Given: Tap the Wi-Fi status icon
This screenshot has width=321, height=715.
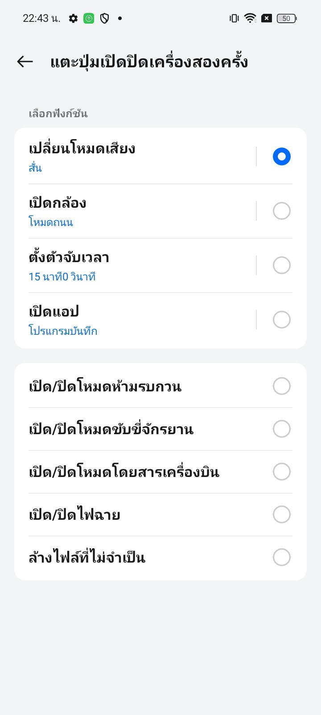Looking at the screenshot, I should point(250,18).
